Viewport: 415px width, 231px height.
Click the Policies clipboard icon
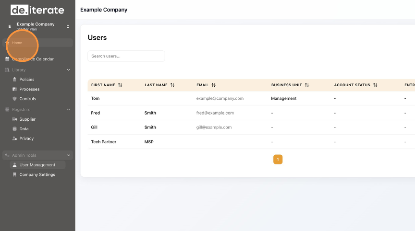[14, 80]
